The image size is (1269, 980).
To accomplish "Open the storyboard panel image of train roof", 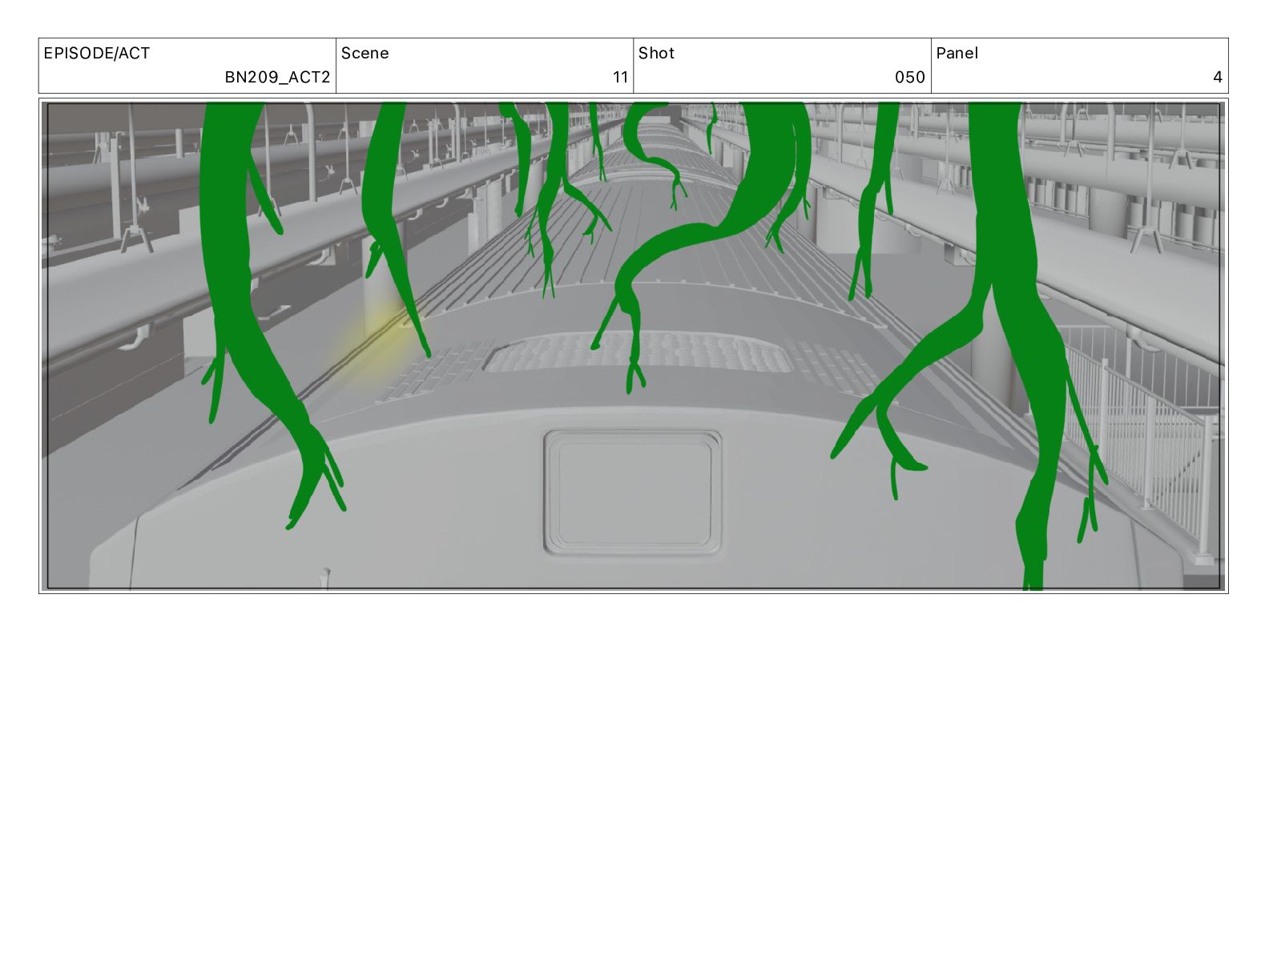I will [x=634, y=346].
